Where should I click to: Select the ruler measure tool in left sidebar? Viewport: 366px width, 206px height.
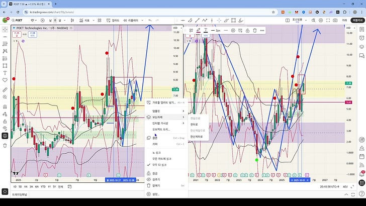[x=5, y=90]
